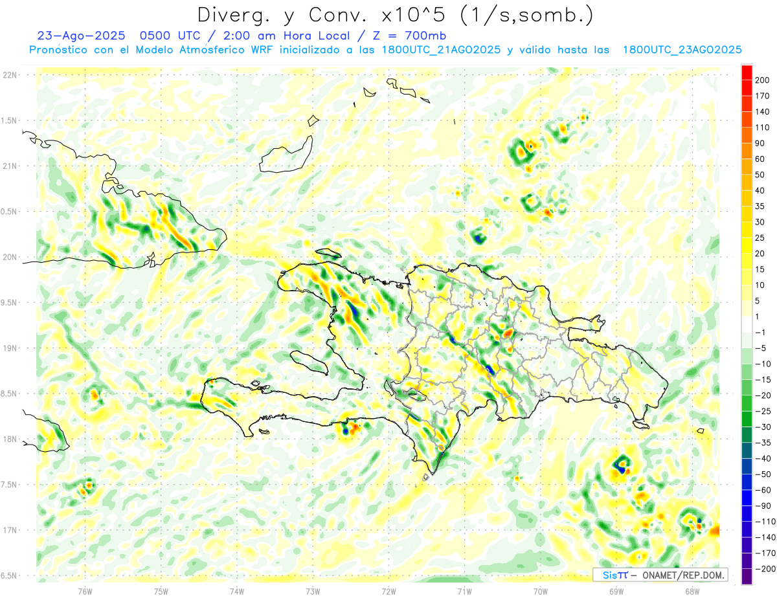The width and height of the screenshot is (777, 600).
Task: Click latitude label '21N'
Action: coord(10,166)
